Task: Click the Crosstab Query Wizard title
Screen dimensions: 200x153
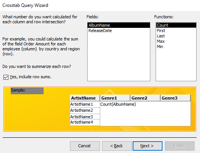Action: click(x=25, y=5)
